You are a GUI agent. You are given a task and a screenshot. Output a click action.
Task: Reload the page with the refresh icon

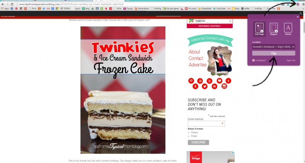[x=12, y=4]
